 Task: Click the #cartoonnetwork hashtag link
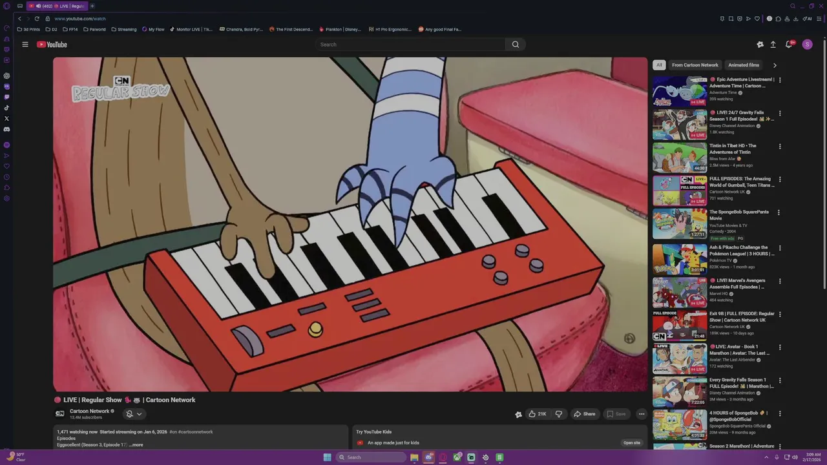pos(194,432)
